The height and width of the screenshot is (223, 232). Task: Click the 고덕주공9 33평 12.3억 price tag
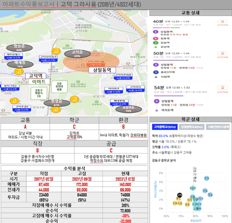(22, 108)
